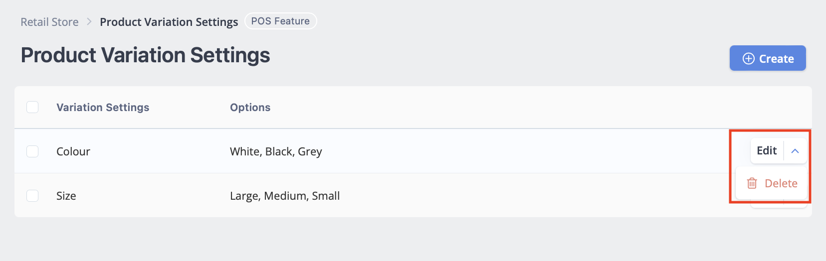Select the Colour variation name

click(73, 151)
